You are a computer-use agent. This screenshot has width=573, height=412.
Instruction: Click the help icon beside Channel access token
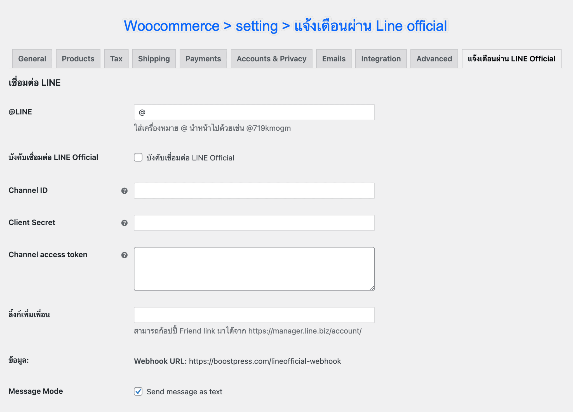(x=124, y=255)
